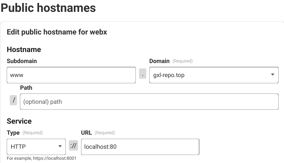Click the Type (Required) label

click(x=25, y=133)
